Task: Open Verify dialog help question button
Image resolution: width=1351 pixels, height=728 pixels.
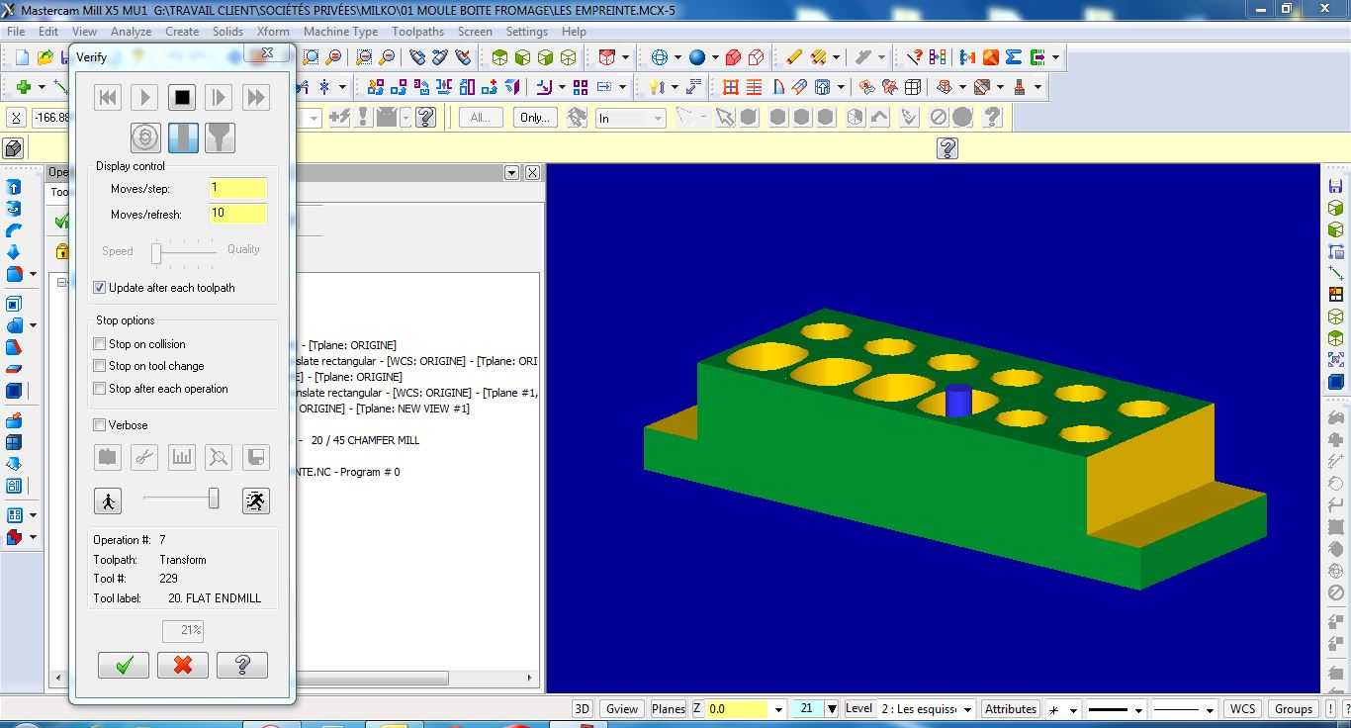Action: pos(242,665)
